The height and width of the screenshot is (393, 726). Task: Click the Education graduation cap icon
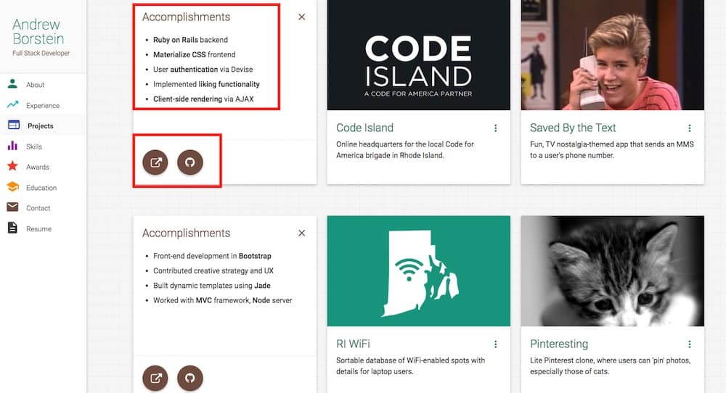(x=12, y=187)
